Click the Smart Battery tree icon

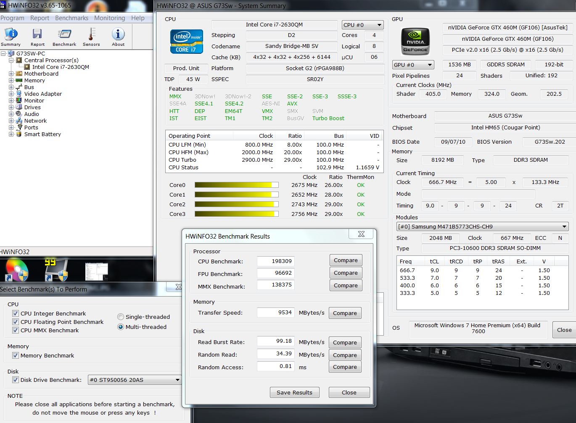click(x=19, y=134)
